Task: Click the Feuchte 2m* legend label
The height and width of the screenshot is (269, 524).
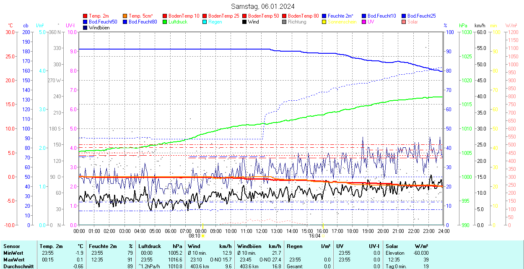Action: 340,16
